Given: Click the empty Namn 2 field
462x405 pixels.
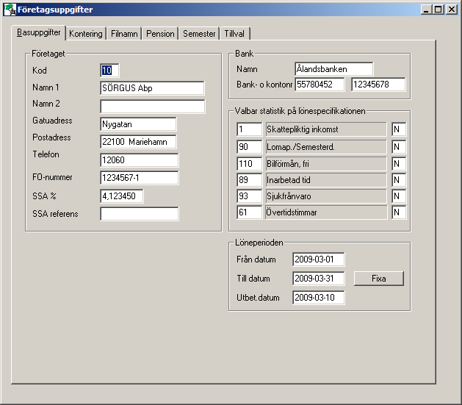Looking at the screenshot, I should coord(153,107).
